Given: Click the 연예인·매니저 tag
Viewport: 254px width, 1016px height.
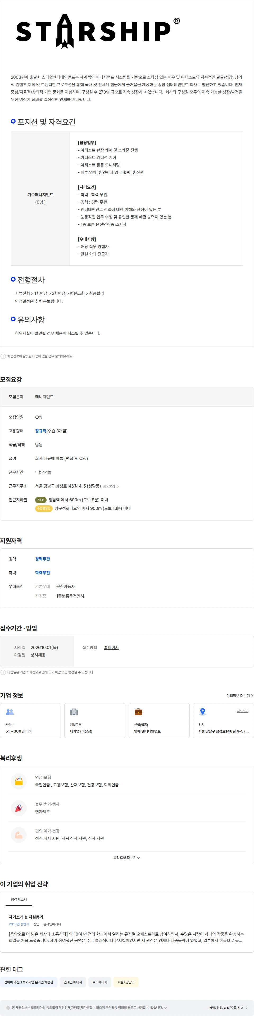Looking at the screenshot, I should pos(73,982).
